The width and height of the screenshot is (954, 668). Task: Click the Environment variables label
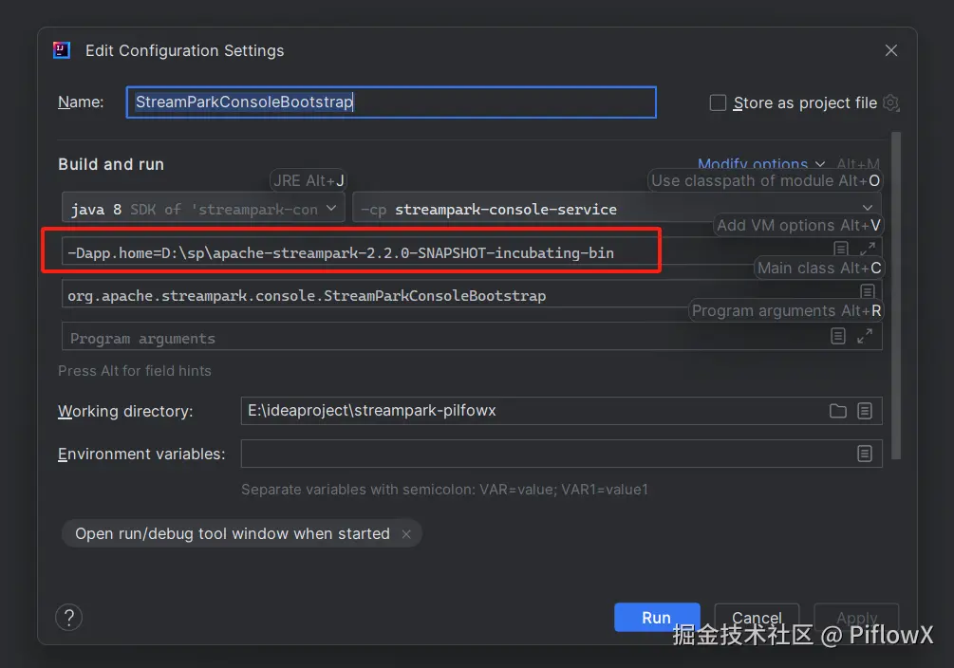tap(141, 454)
